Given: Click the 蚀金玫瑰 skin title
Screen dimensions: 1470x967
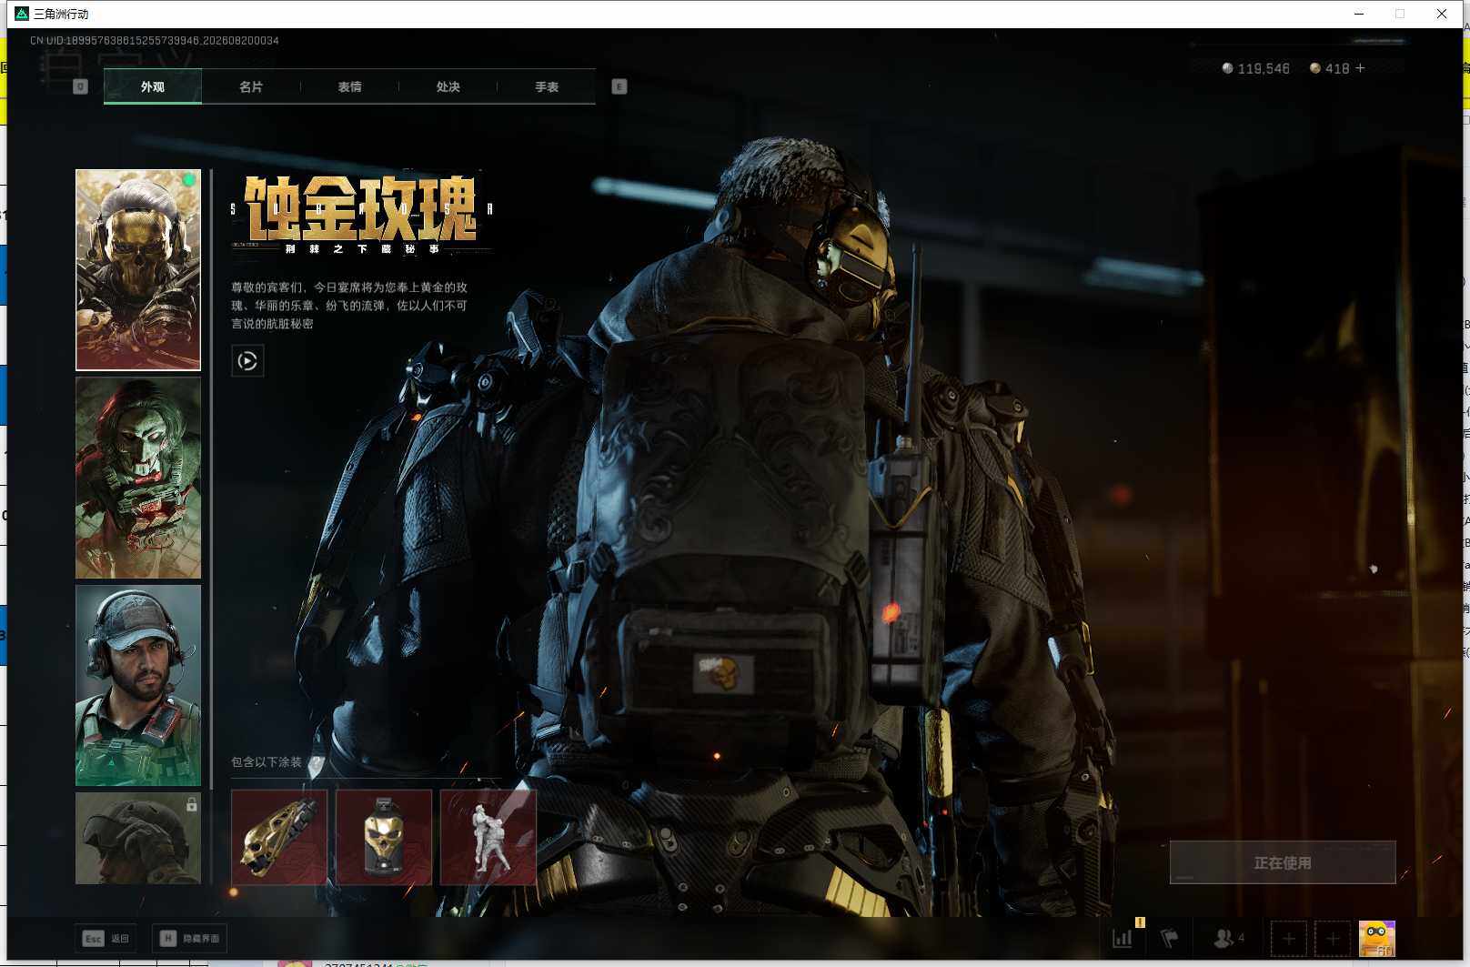Looking at the screenshot, I should [x=361, y=208].
